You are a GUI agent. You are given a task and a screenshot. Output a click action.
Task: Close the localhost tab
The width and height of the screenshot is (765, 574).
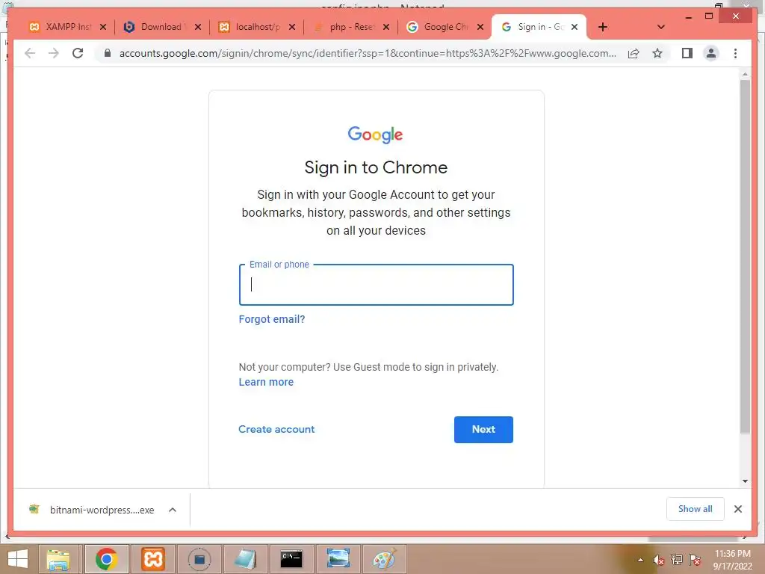292,27
